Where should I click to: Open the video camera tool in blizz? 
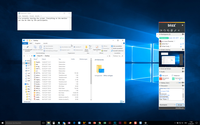point(161,31)
